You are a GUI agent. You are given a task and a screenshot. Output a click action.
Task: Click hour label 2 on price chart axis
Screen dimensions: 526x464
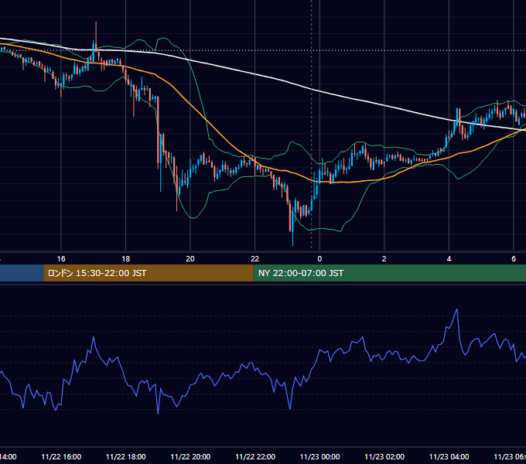(x=384, y=259)
